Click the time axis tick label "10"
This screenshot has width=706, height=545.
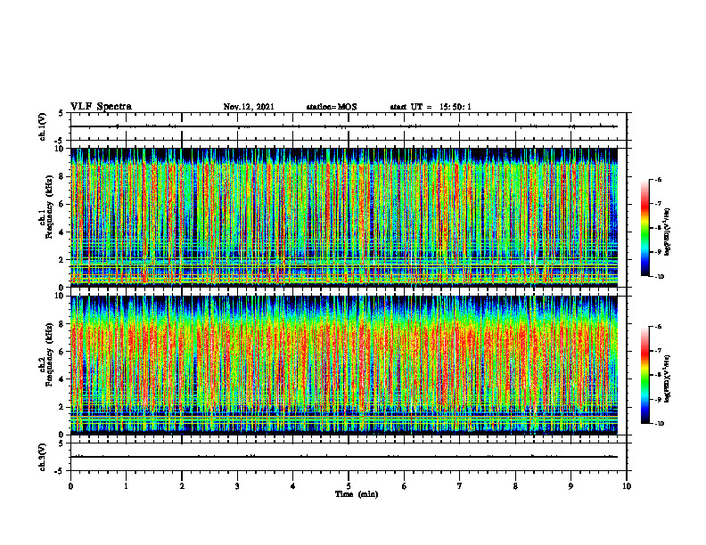(x=627, y=486)
